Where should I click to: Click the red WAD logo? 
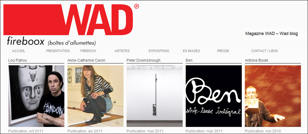point(68,20)
